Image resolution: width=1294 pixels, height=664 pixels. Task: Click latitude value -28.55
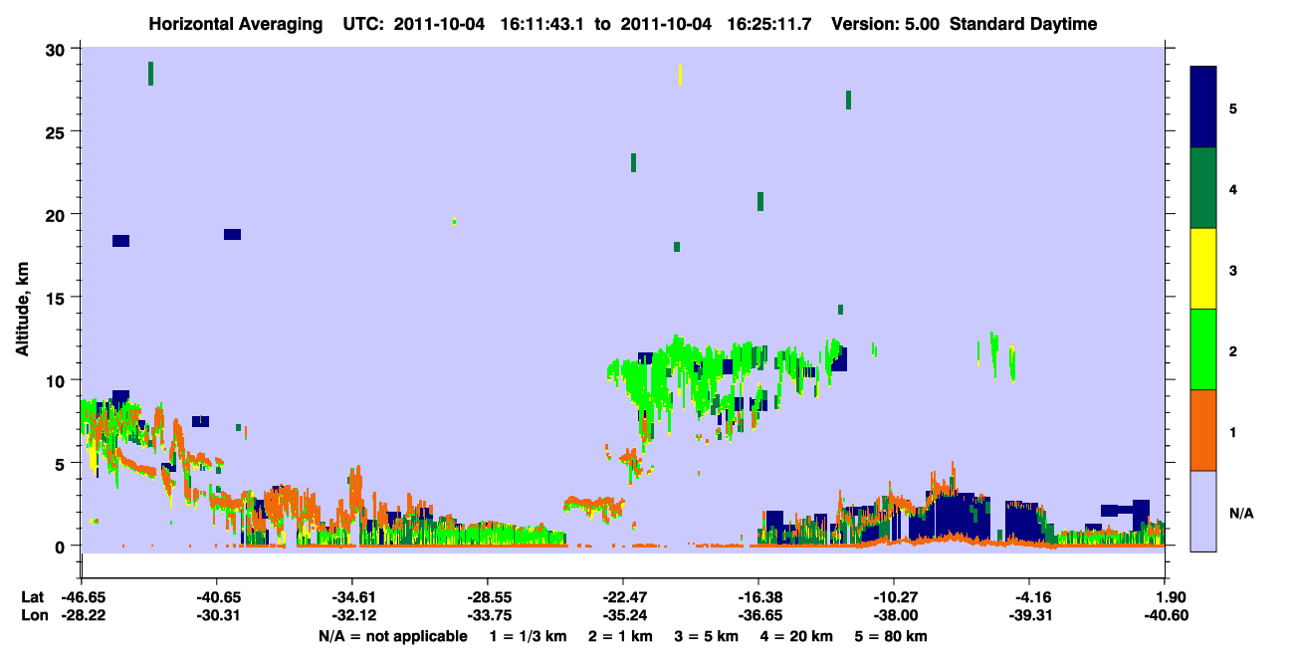(x=488, y=597)
